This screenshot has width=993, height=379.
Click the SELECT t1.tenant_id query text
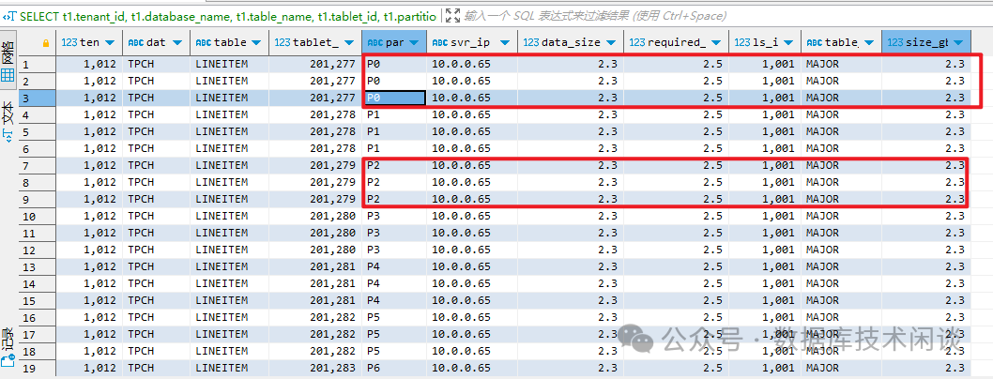pyautogui.click(x=227, y=16)
